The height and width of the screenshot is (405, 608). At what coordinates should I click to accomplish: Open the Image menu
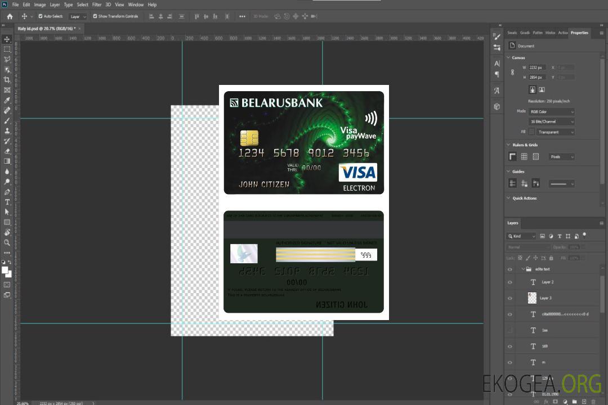click(40, 4)
